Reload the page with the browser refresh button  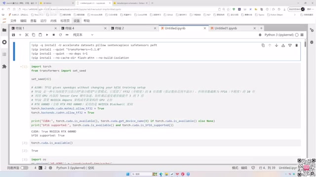tap(9, 9)
